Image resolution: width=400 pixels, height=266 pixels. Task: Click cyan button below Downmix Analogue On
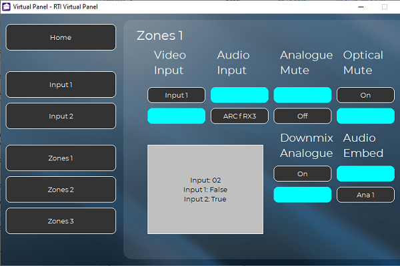tap(303, 195)
